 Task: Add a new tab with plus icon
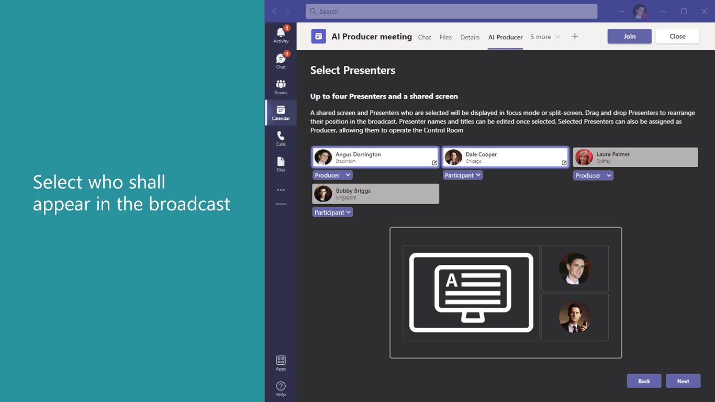(x=575, y=36)
